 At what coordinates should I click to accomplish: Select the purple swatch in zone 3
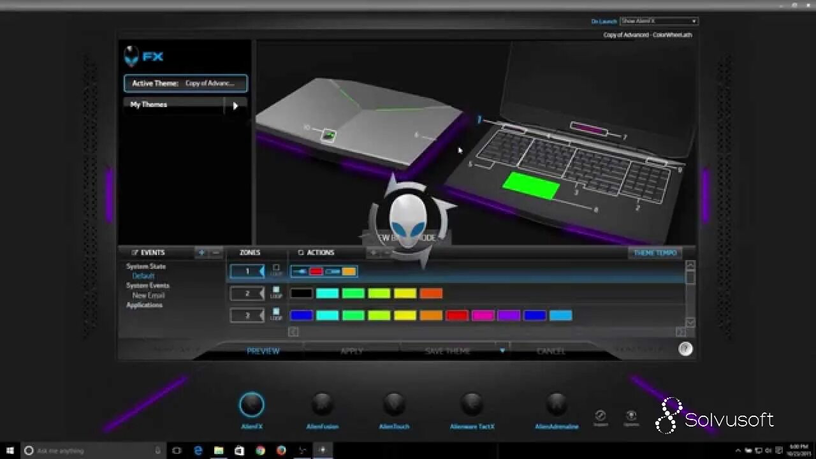click(x=509, y=315)
